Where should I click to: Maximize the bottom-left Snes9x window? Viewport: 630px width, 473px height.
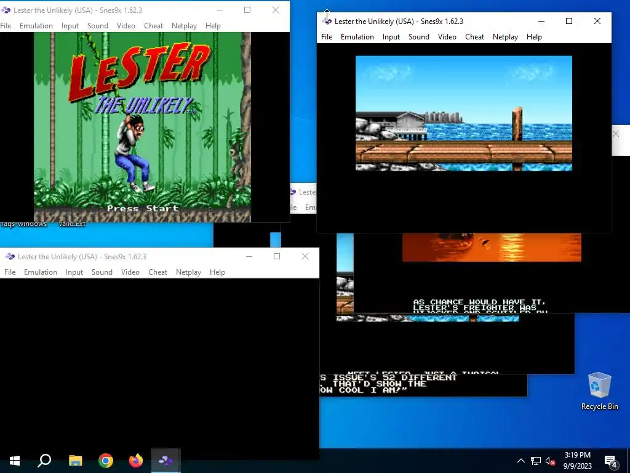point(277,257)
